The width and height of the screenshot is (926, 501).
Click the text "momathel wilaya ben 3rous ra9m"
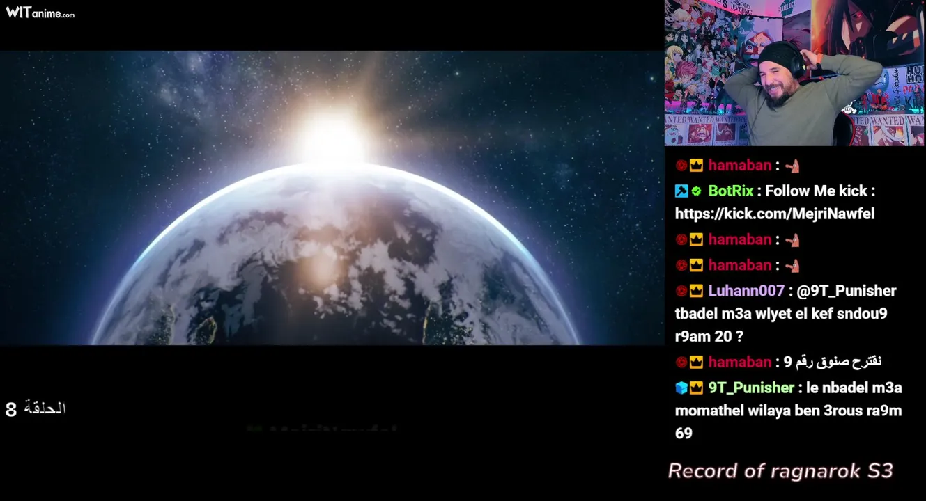(788, 411)
